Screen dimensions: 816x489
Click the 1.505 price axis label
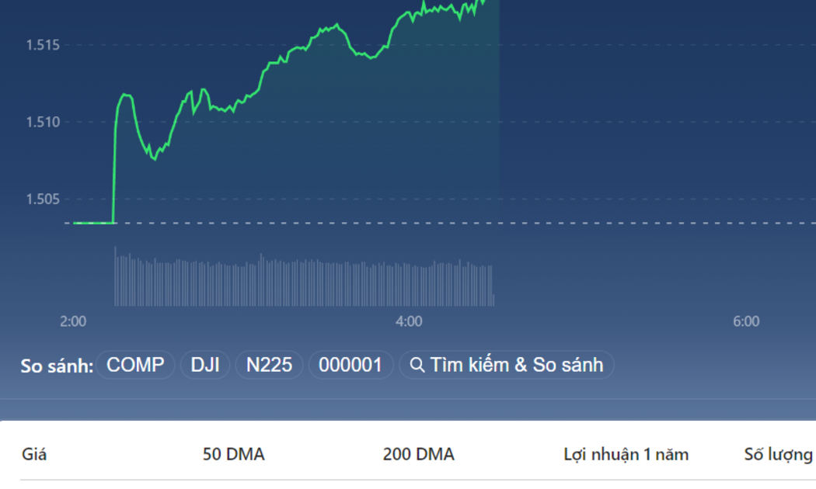(x=44, y=199)
